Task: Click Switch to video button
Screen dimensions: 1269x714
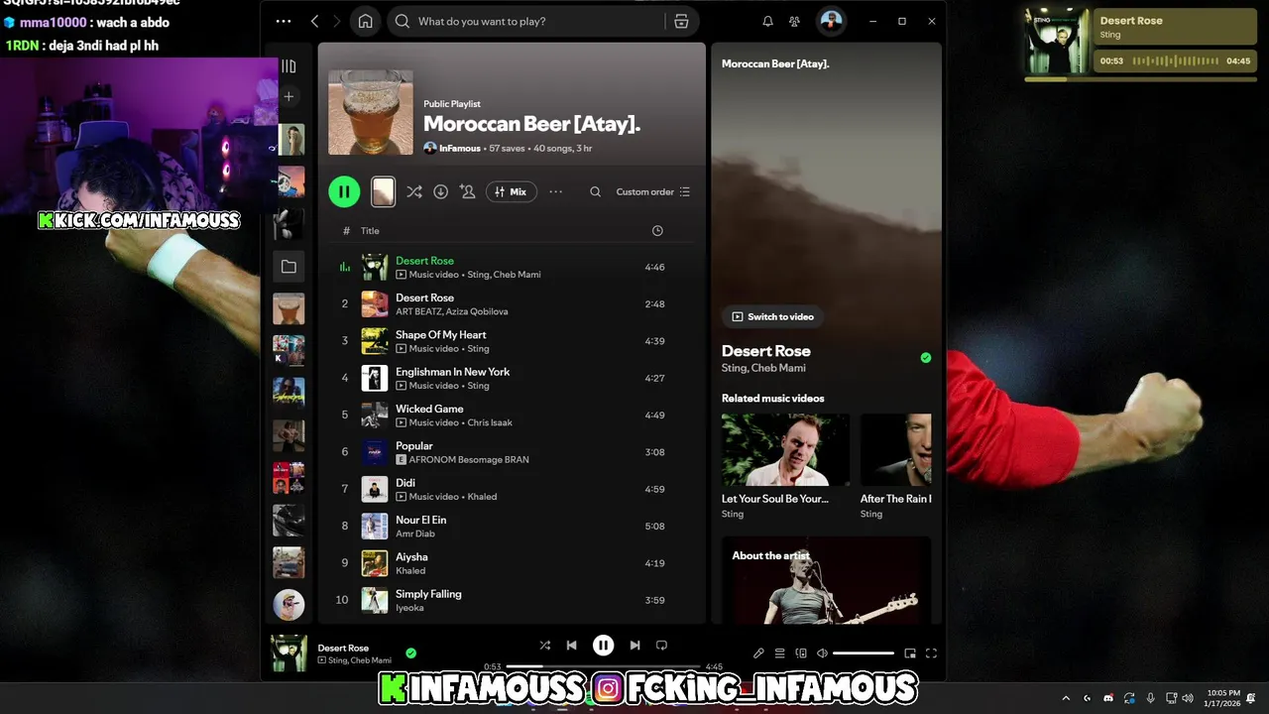Action: pos(772,316)
